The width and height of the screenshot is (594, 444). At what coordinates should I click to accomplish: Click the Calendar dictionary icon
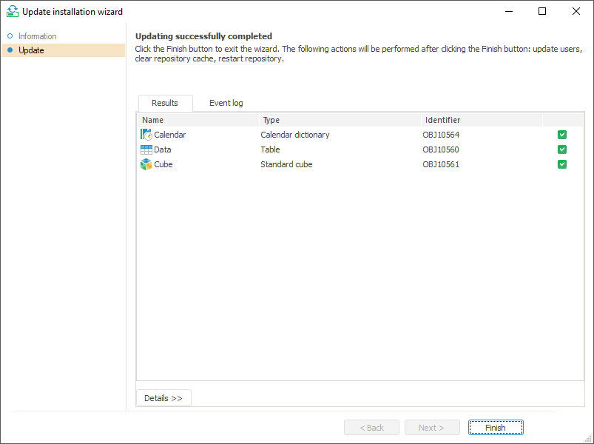point(146,135)
